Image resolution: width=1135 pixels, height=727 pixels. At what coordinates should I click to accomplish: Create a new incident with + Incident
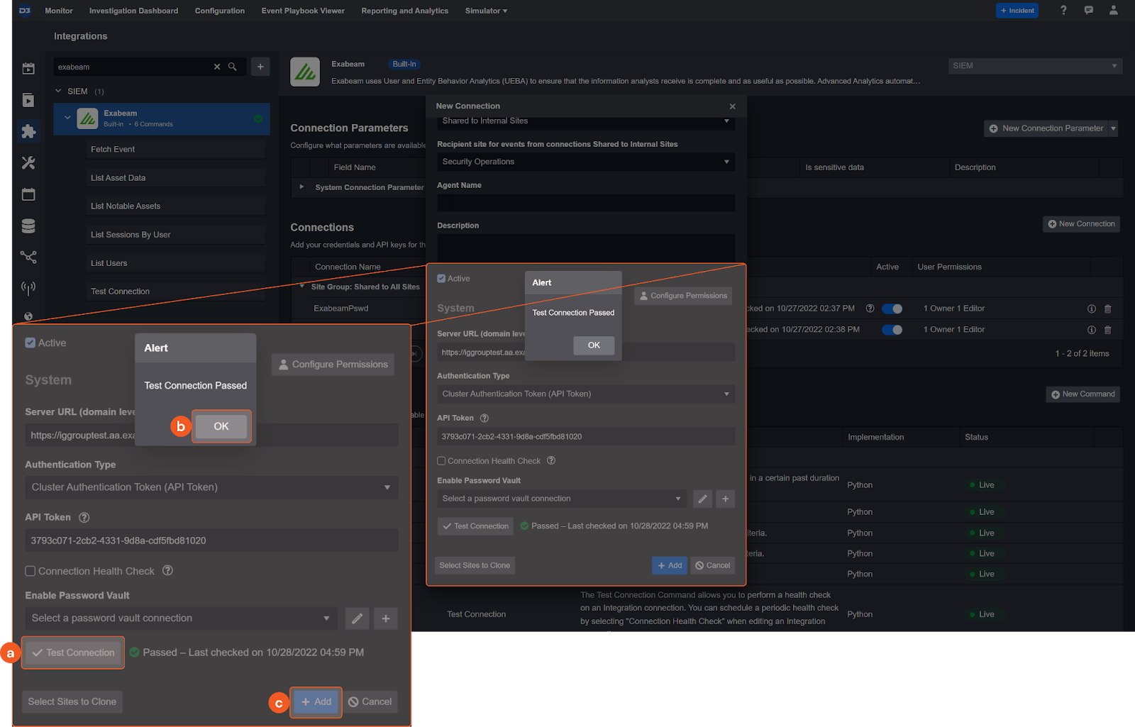[x=1017, y=11]
